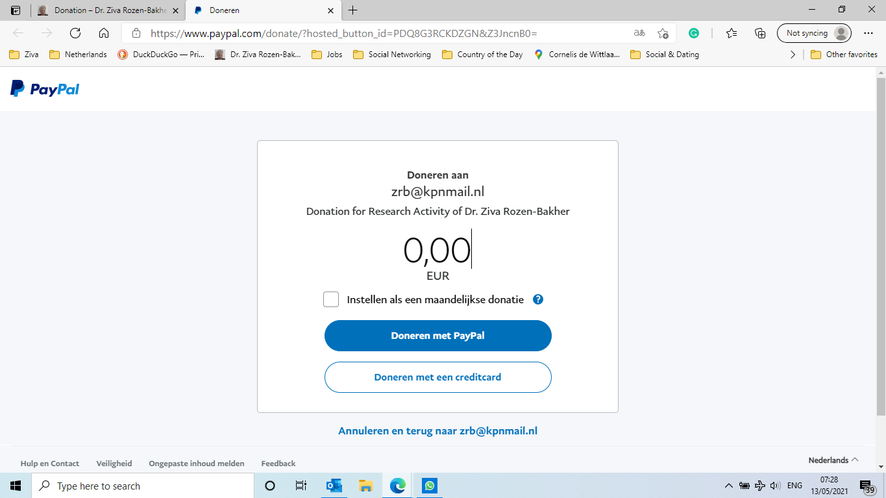
Task: Open Ongepaste inhoud melden link
Action: point(197,464)
